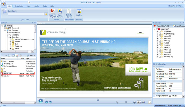Viewport: 185px width, 107px height.
Task: Pin the Explorer panel
Action: tap(33, 23)
